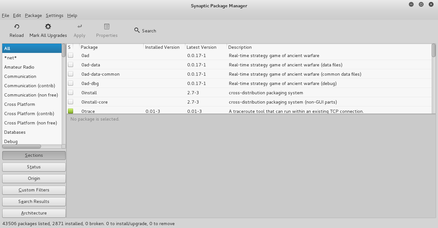Select the Cross Platform (non free) section

click(32, 123)
